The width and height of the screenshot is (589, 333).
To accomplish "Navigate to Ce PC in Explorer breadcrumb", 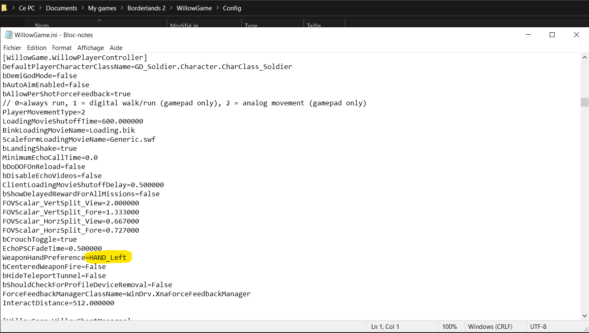I will 27,8.
